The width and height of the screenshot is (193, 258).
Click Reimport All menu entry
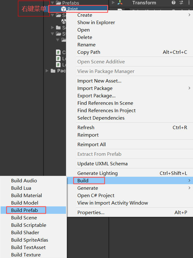(x=92, y=145)
